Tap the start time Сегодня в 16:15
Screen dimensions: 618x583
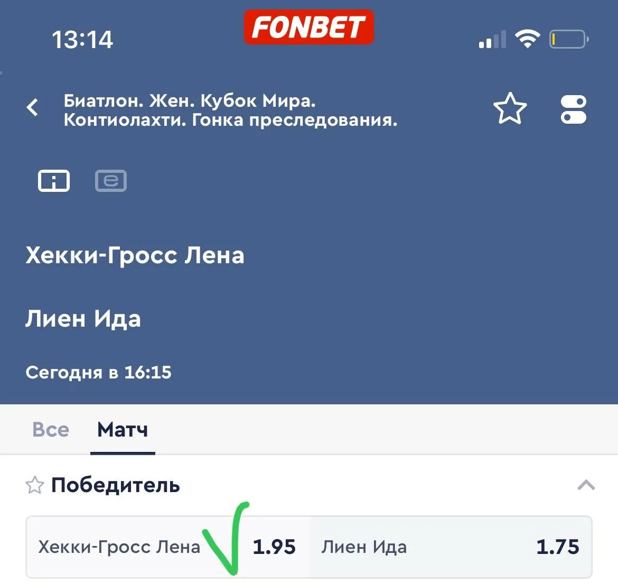pyautogui.click(x=99, y=372)
